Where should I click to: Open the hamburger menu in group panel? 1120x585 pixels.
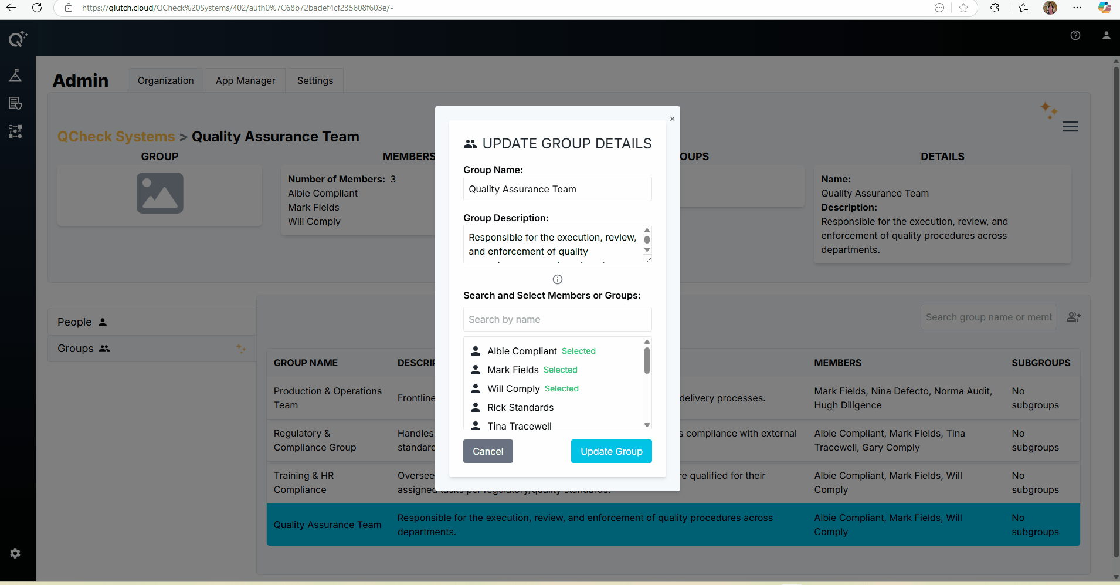coord(1070,127)
